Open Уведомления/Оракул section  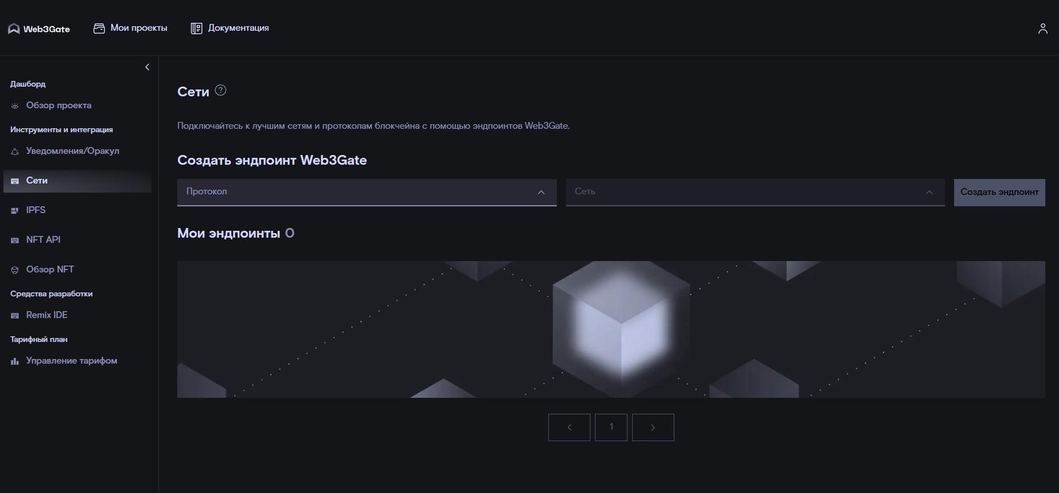point(72,151)
